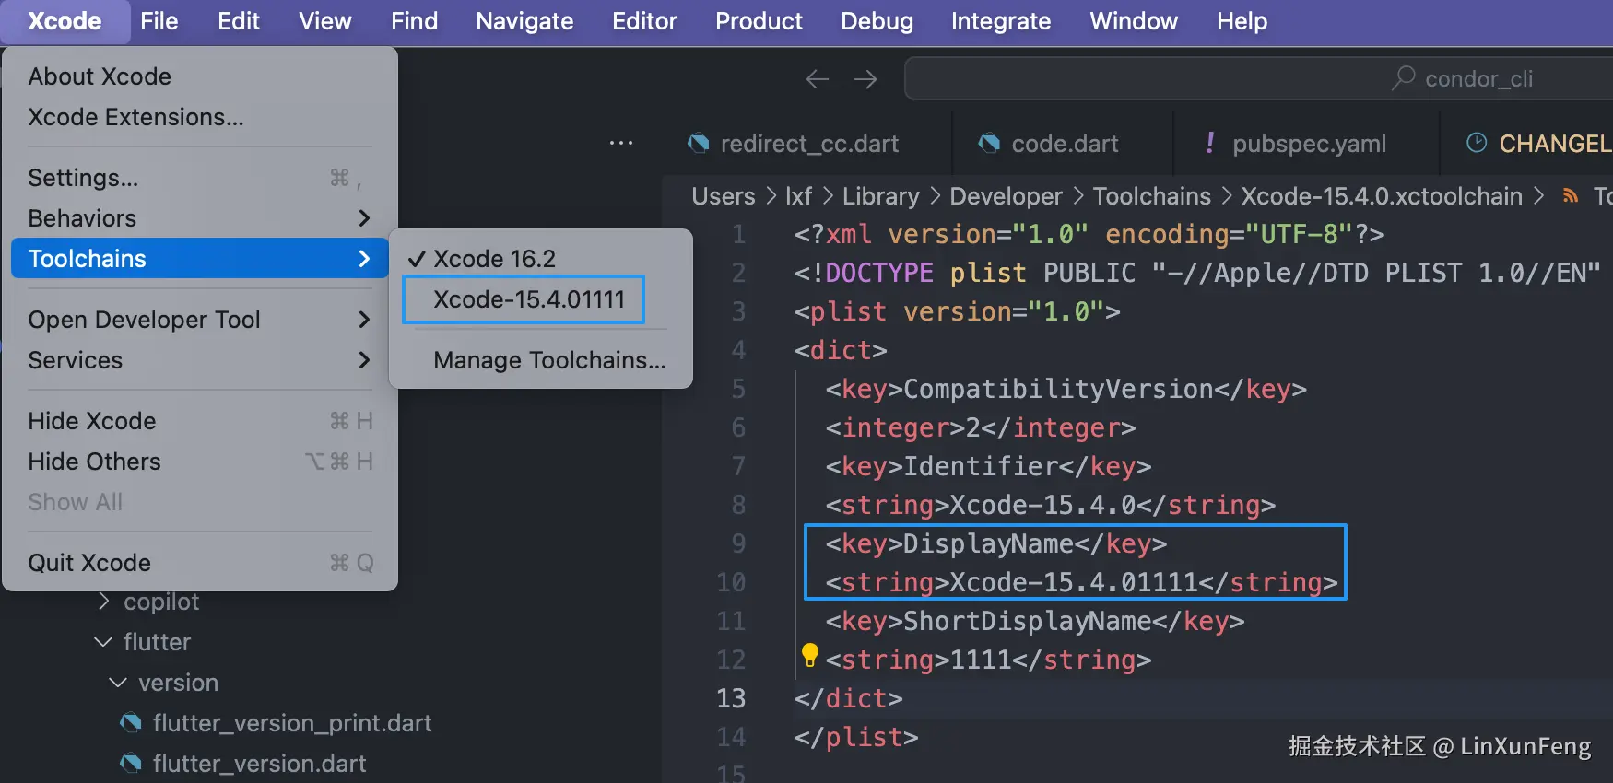Click the Dart icon on code.dart tab
The height and width of the screenshot is (783, 1613).
point(989,144)
